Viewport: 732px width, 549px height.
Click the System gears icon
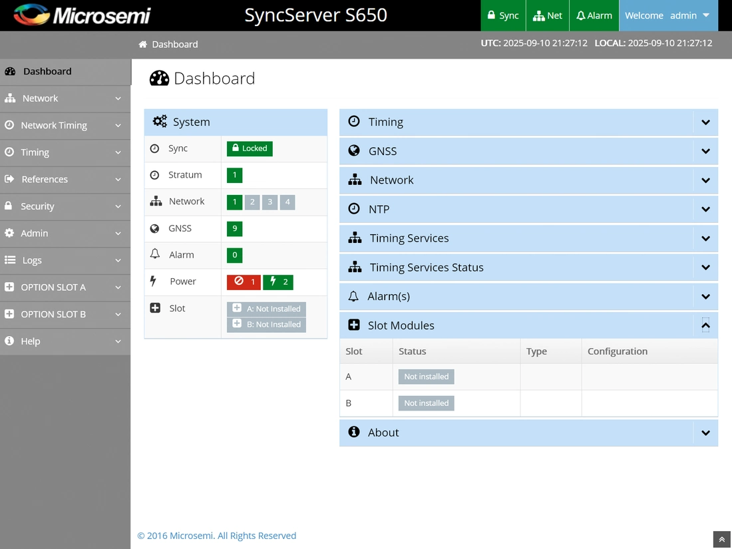(x=160, y=121)
